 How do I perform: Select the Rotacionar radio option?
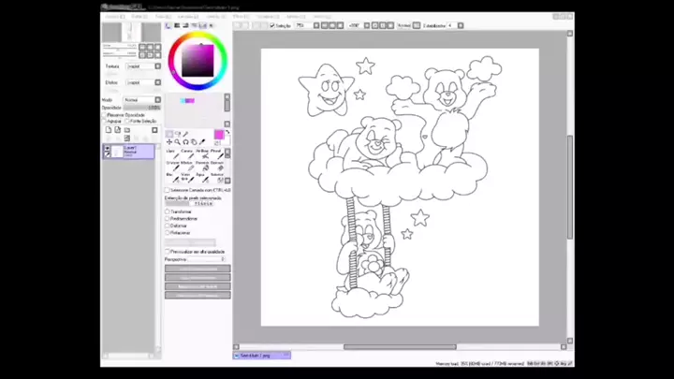[x=168, y=232]
